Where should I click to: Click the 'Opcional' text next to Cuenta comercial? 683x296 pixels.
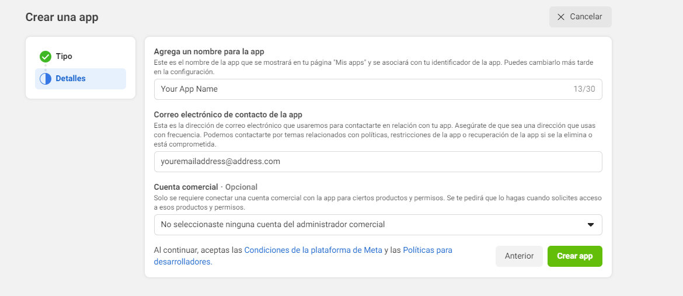[x=241, y=187]
